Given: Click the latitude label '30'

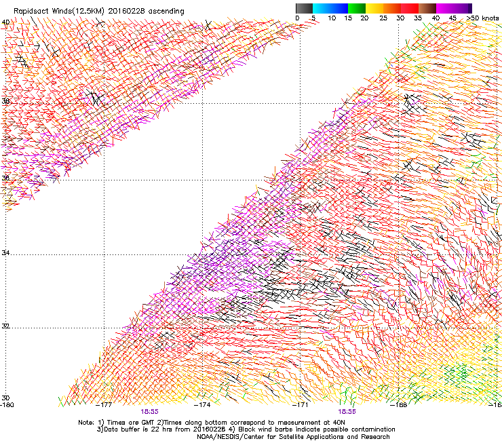Looking at the screenshot, I should click(5, 398).
